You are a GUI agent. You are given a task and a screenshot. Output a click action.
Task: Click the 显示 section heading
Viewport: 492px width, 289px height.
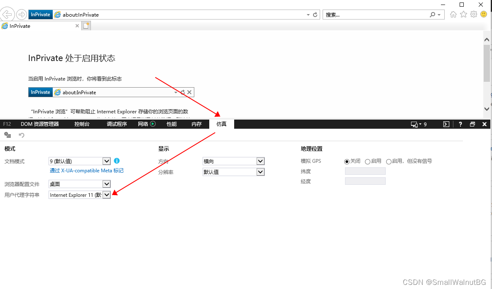tap(164, 149)
